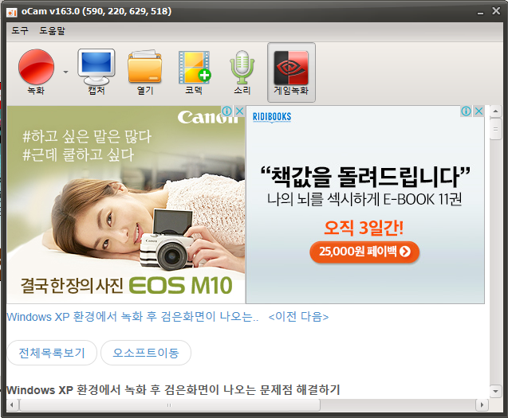Viewport: 508px width, 418px height.
Task: Click the horizontal scrollbar left arrow
Action: click(12, 404)
